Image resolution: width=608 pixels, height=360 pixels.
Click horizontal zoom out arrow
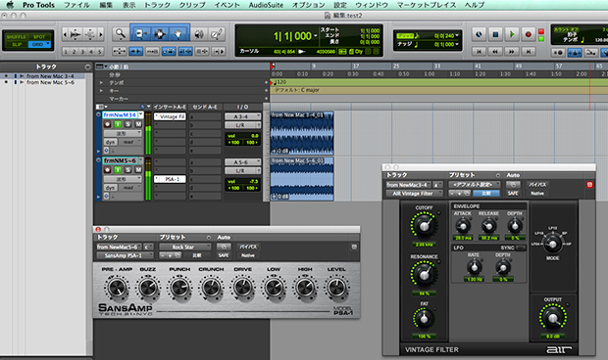coord(65,34)
